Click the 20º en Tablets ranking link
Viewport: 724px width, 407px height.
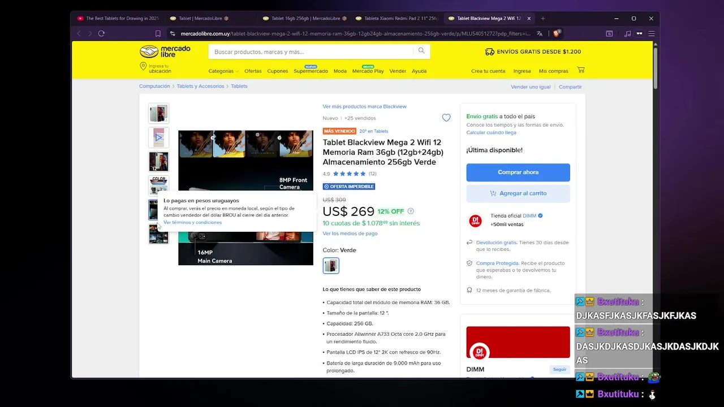(374, 131)
